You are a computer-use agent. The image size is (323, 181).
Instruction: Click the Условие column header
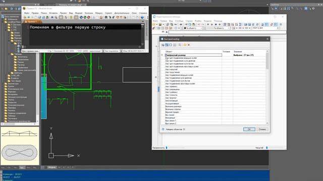(226, 51)
